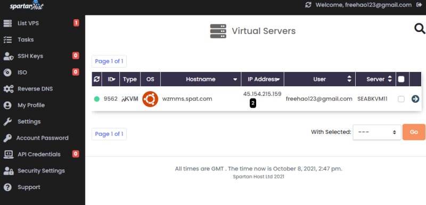Open Reverse DNS in sidebar
426x205 pixels.
coord(35,89)
